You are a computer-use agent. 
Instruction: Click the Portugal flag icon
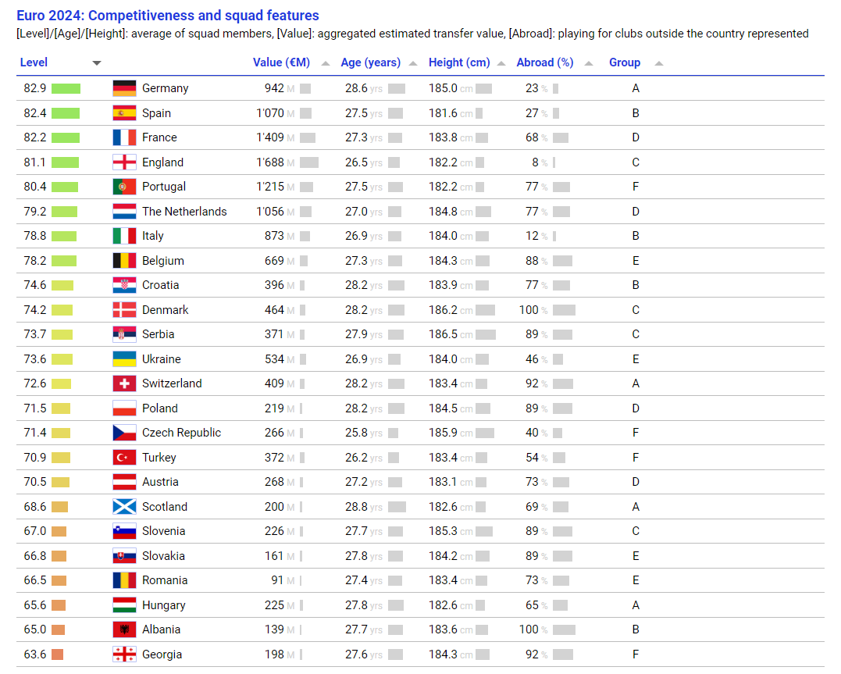(x=124, y=187)
